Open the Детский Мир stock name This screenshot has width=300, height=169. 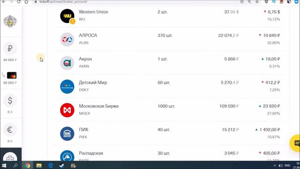coord(93,83)
